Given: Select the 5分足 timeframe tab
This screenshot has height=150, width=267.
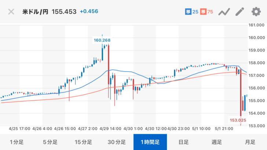Looking at the screenshot, I should tap(50, 142).
